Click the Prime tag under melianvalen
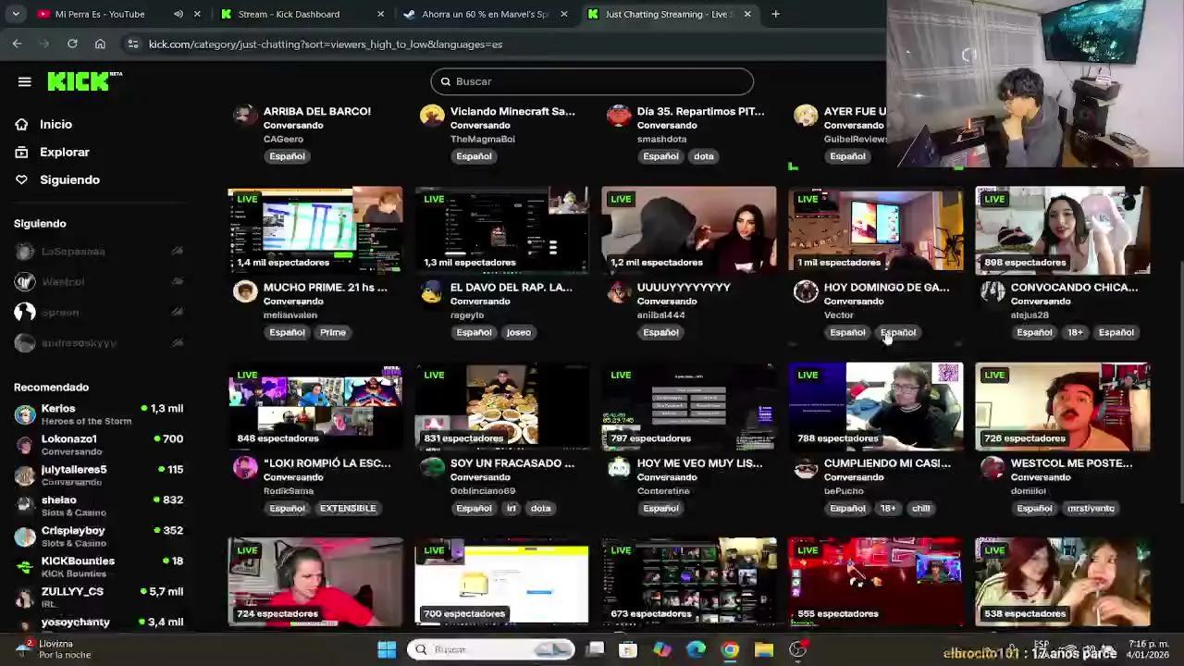Image resolution: width=1184 pixels, height=666 pixels. click(333, 332)
